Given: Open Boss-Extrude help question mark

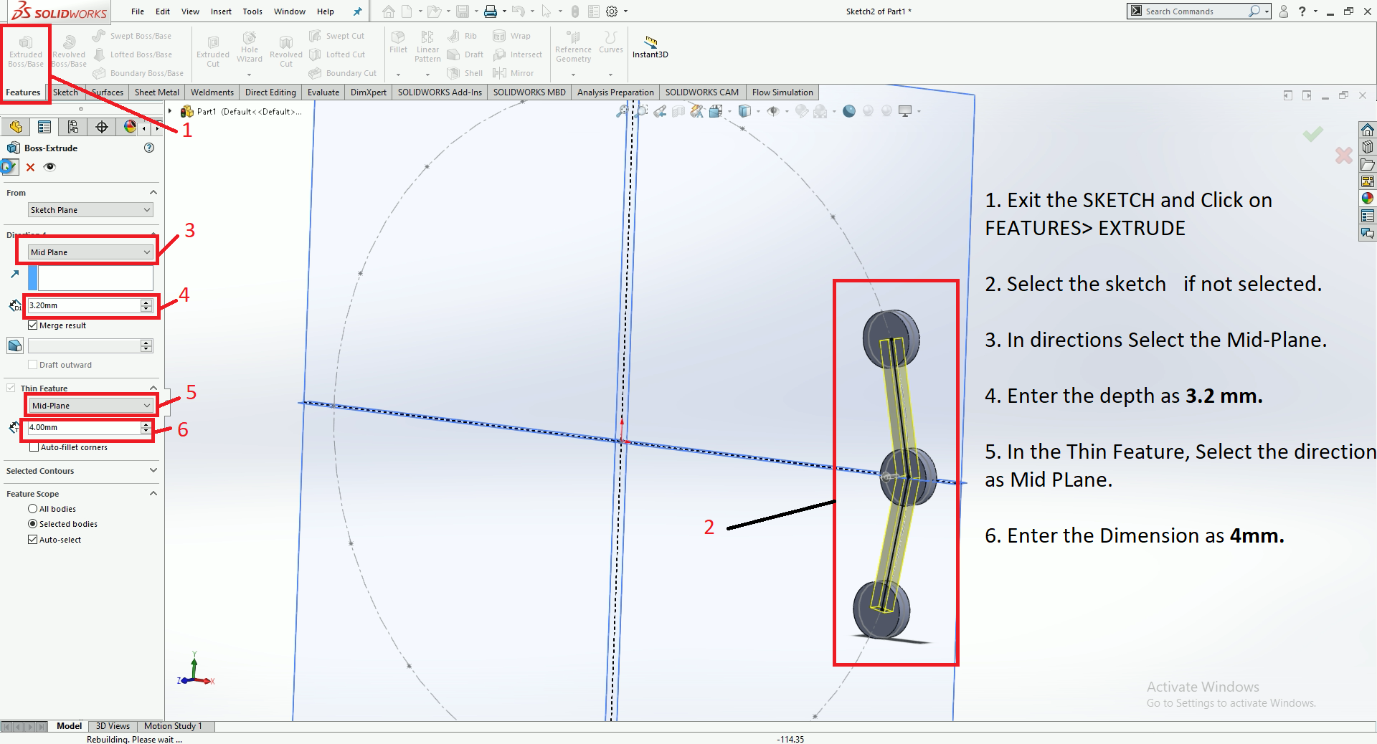Looking at the screenshot, I should (x=149, y=148).
